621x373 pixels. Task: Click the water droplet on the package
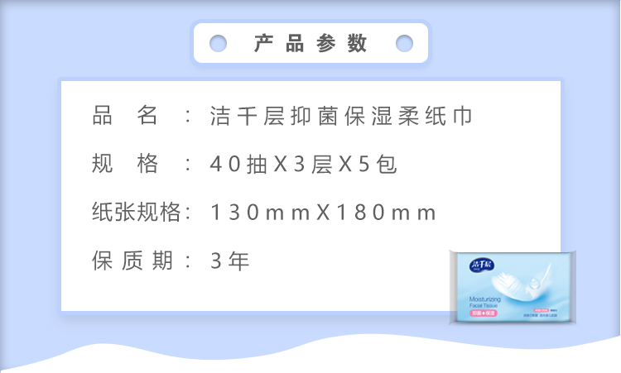[534, 283]
